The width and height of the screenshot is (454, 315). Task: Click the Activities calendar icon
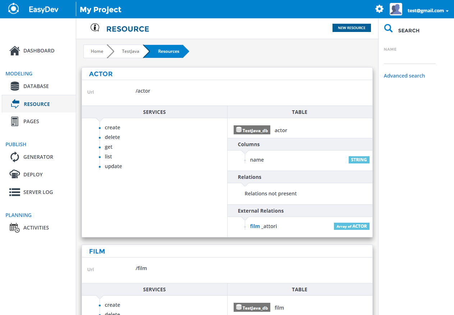tap(15, 228)
